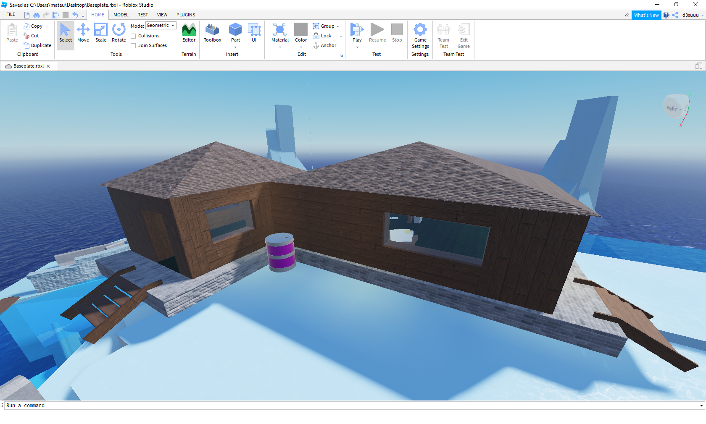This screenshot has height=424, width=706.
Task: Switch to the MODEL ribbon tab
Action: click(121, 15)
